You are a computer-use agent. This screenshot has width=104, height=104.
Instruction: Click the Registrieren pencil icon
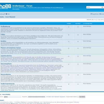pos(91,14)
